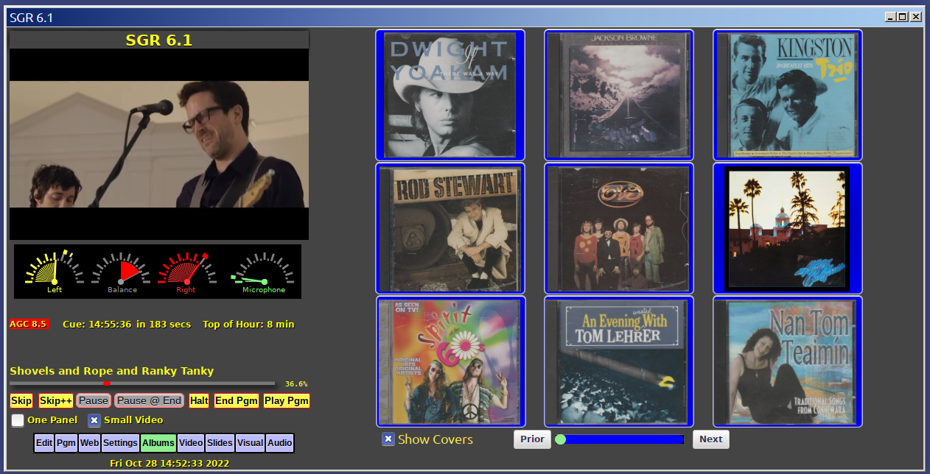Click the Right channel level meter
The width and height of the screenshot is (930, 474).
point(186,271)
